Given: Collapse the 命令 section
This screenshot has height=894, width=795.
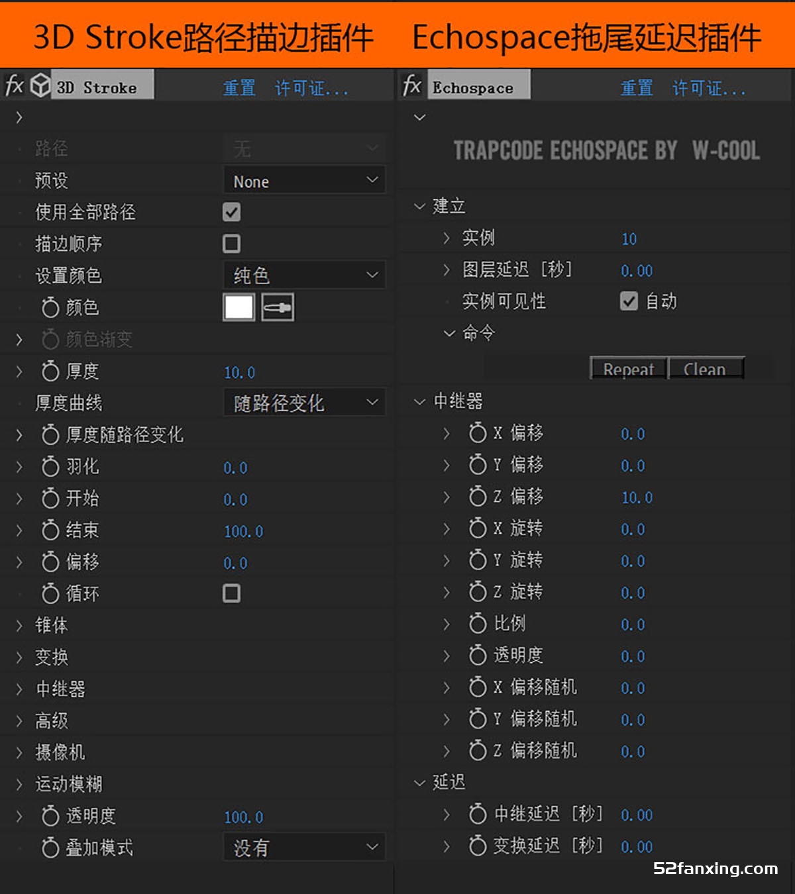Looking at the screenshot, I should tap(449, 333).
